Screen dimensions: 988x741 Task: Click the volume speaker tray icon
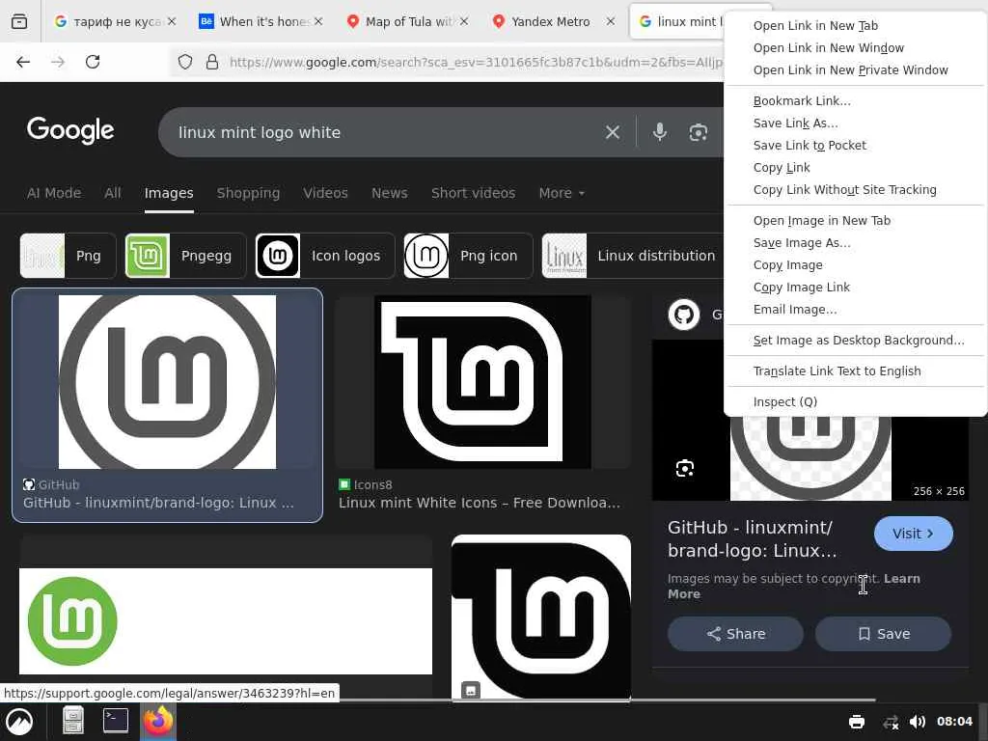(918, 722)
